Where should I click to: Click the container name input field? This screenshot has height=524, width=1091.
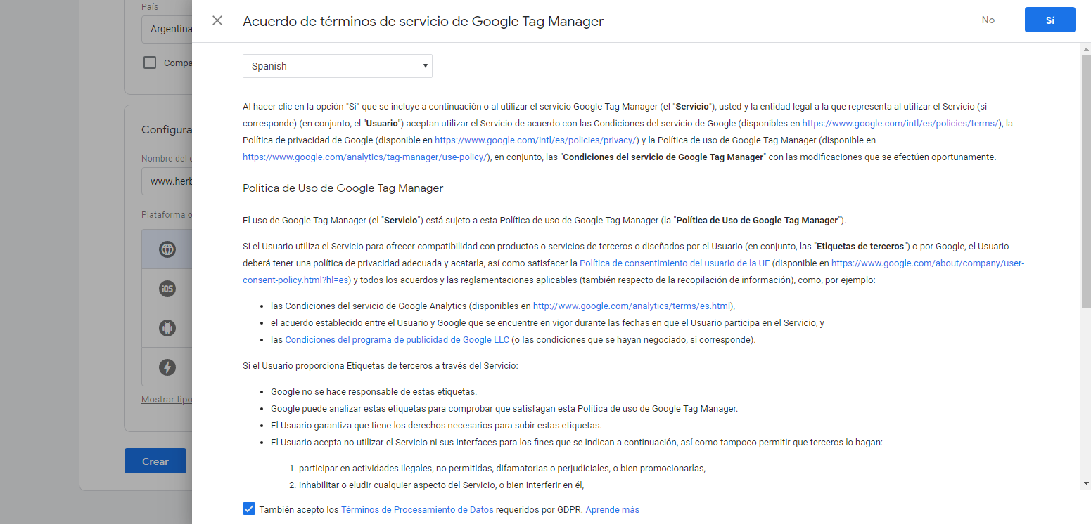coord(167,181)
